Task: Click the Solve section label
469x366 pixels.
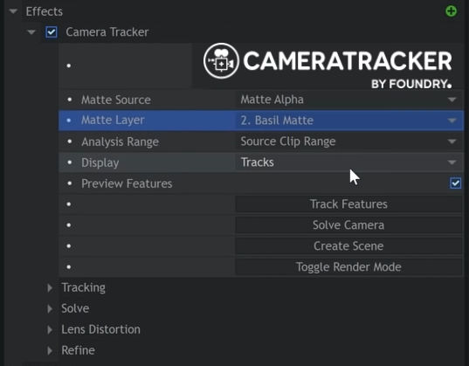Action: click(x=75, y=308)
